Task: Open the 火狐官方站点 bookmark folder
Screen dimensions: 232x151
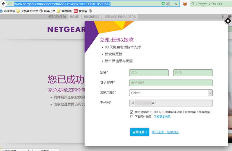Action: coord(27,11)
